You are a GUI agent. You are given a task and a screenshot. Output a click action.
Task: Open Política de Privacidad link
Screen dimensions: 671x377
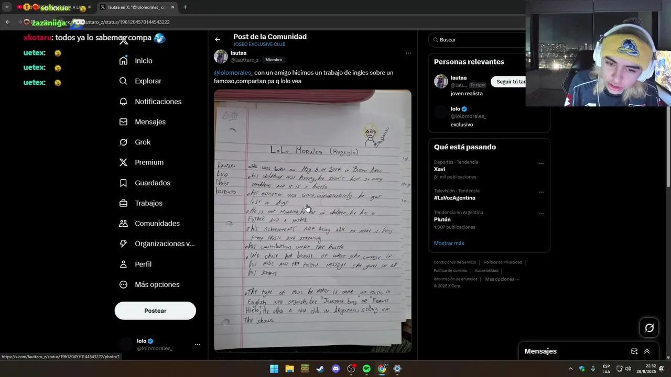[x=503, y=262]
